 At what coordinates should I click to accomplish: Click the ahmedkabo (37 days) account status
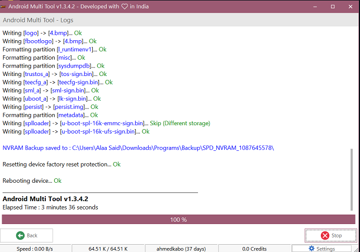pos(180,249)
